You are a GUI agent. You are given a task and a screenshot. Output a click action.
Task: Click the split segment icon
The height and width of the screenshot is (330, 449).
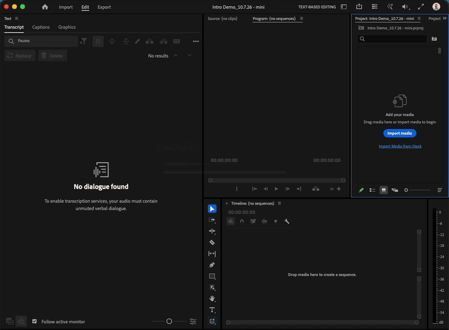pyautogui.click(x=112, y=42)
